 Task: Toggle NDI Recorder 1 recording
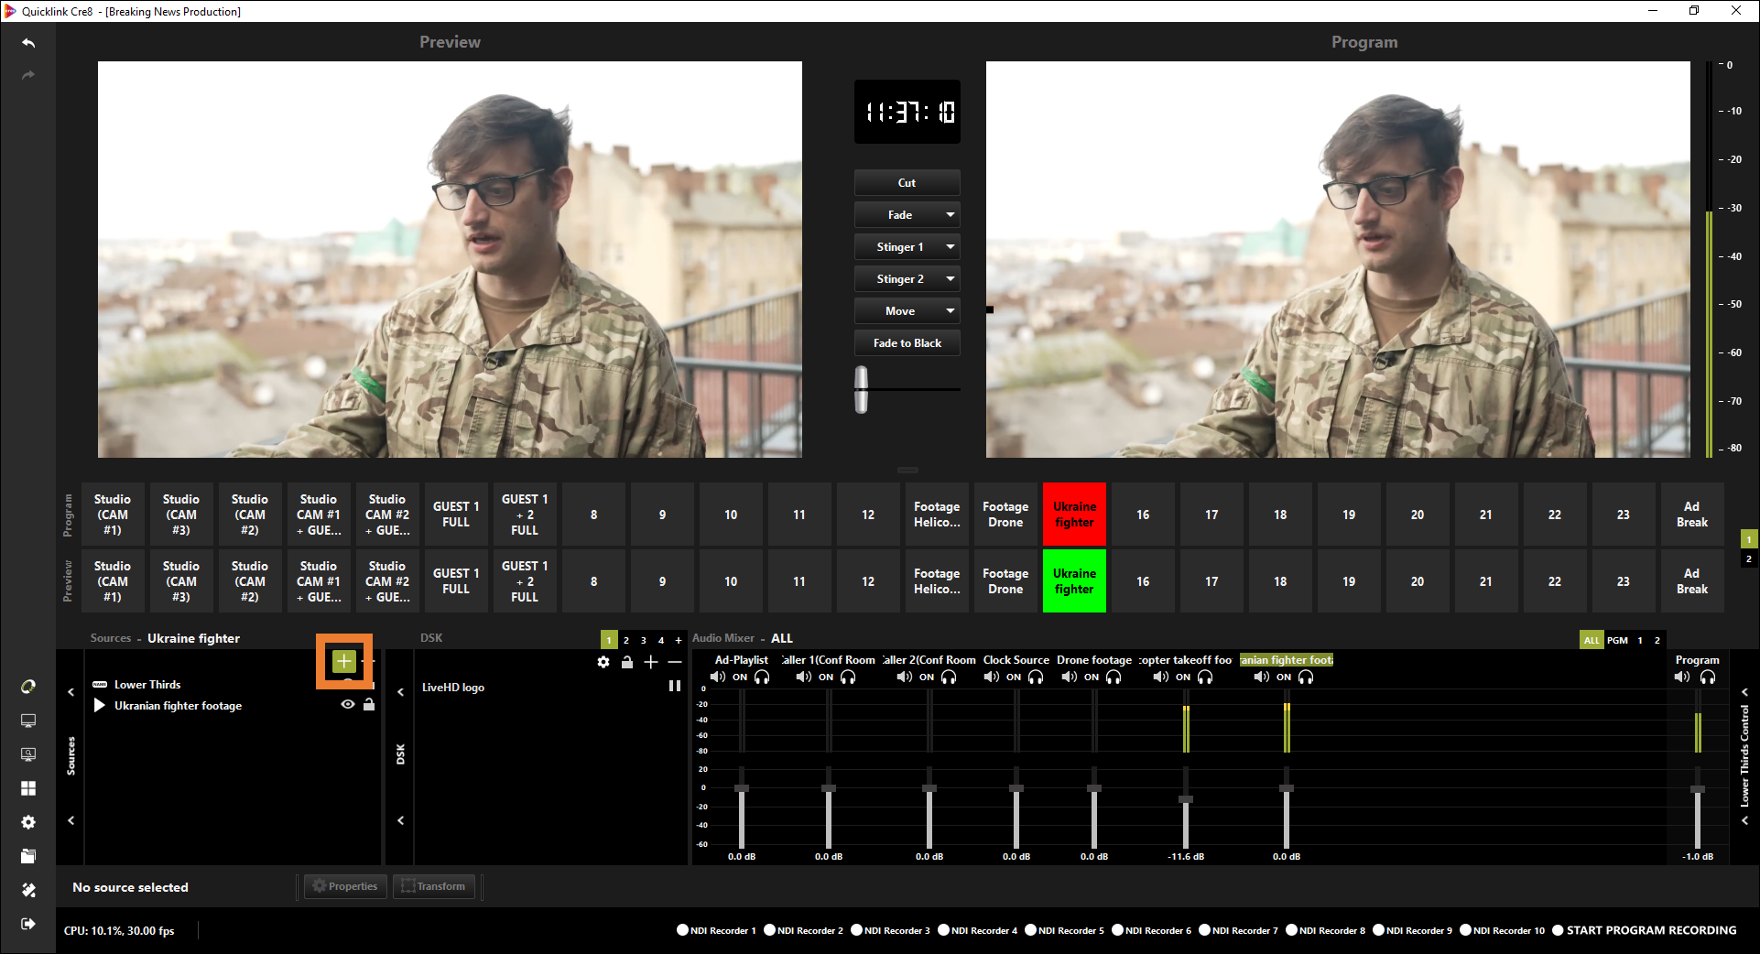pyautogui.click(x=682, y=930)
